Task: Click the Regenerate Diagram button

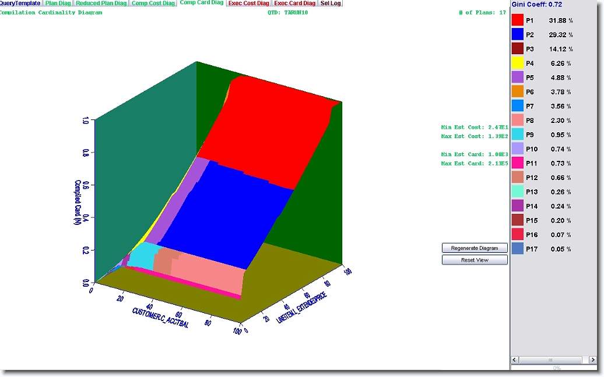Action: pyautogui.click(x=475, y=248)
